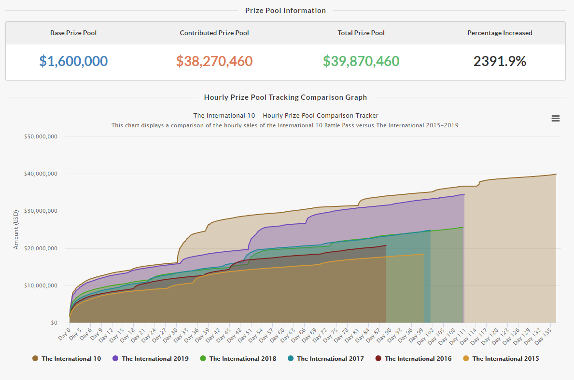Click the $0 y-axis label

pyautogui.click(x=54, y=323)
